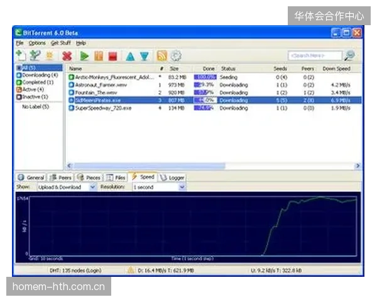Sort by the Peers column header
This screenshot has height=302, width=377.
tap(307, 69)
